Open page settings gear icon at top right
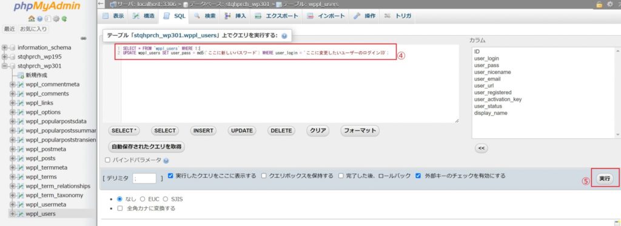 (x=609, y=4)
